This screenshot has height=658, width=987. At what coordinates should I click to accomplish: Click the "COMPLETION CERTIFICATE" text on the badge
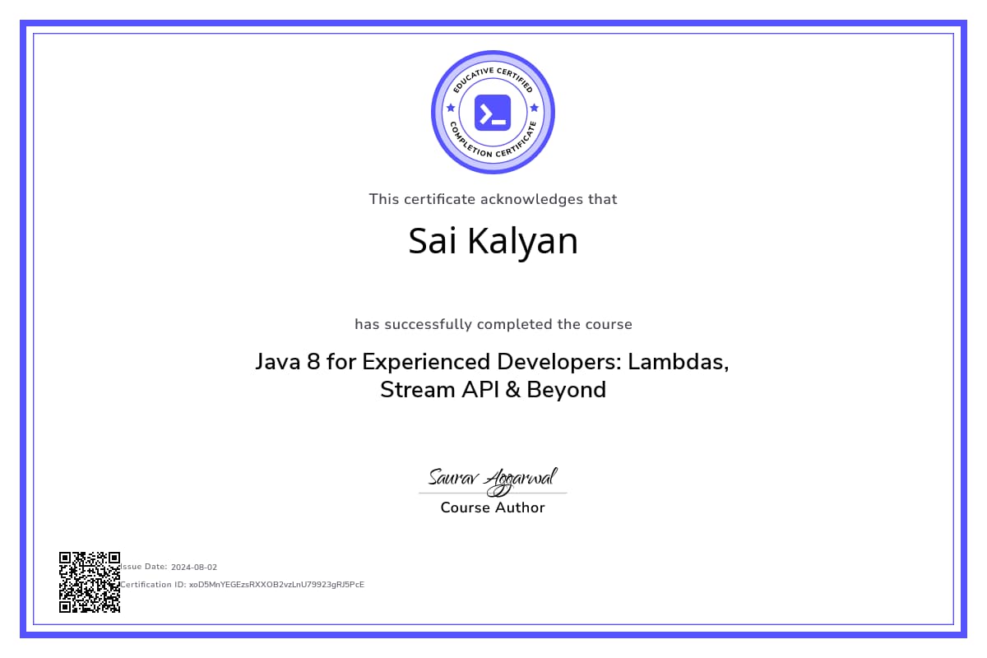click(493, 148)
